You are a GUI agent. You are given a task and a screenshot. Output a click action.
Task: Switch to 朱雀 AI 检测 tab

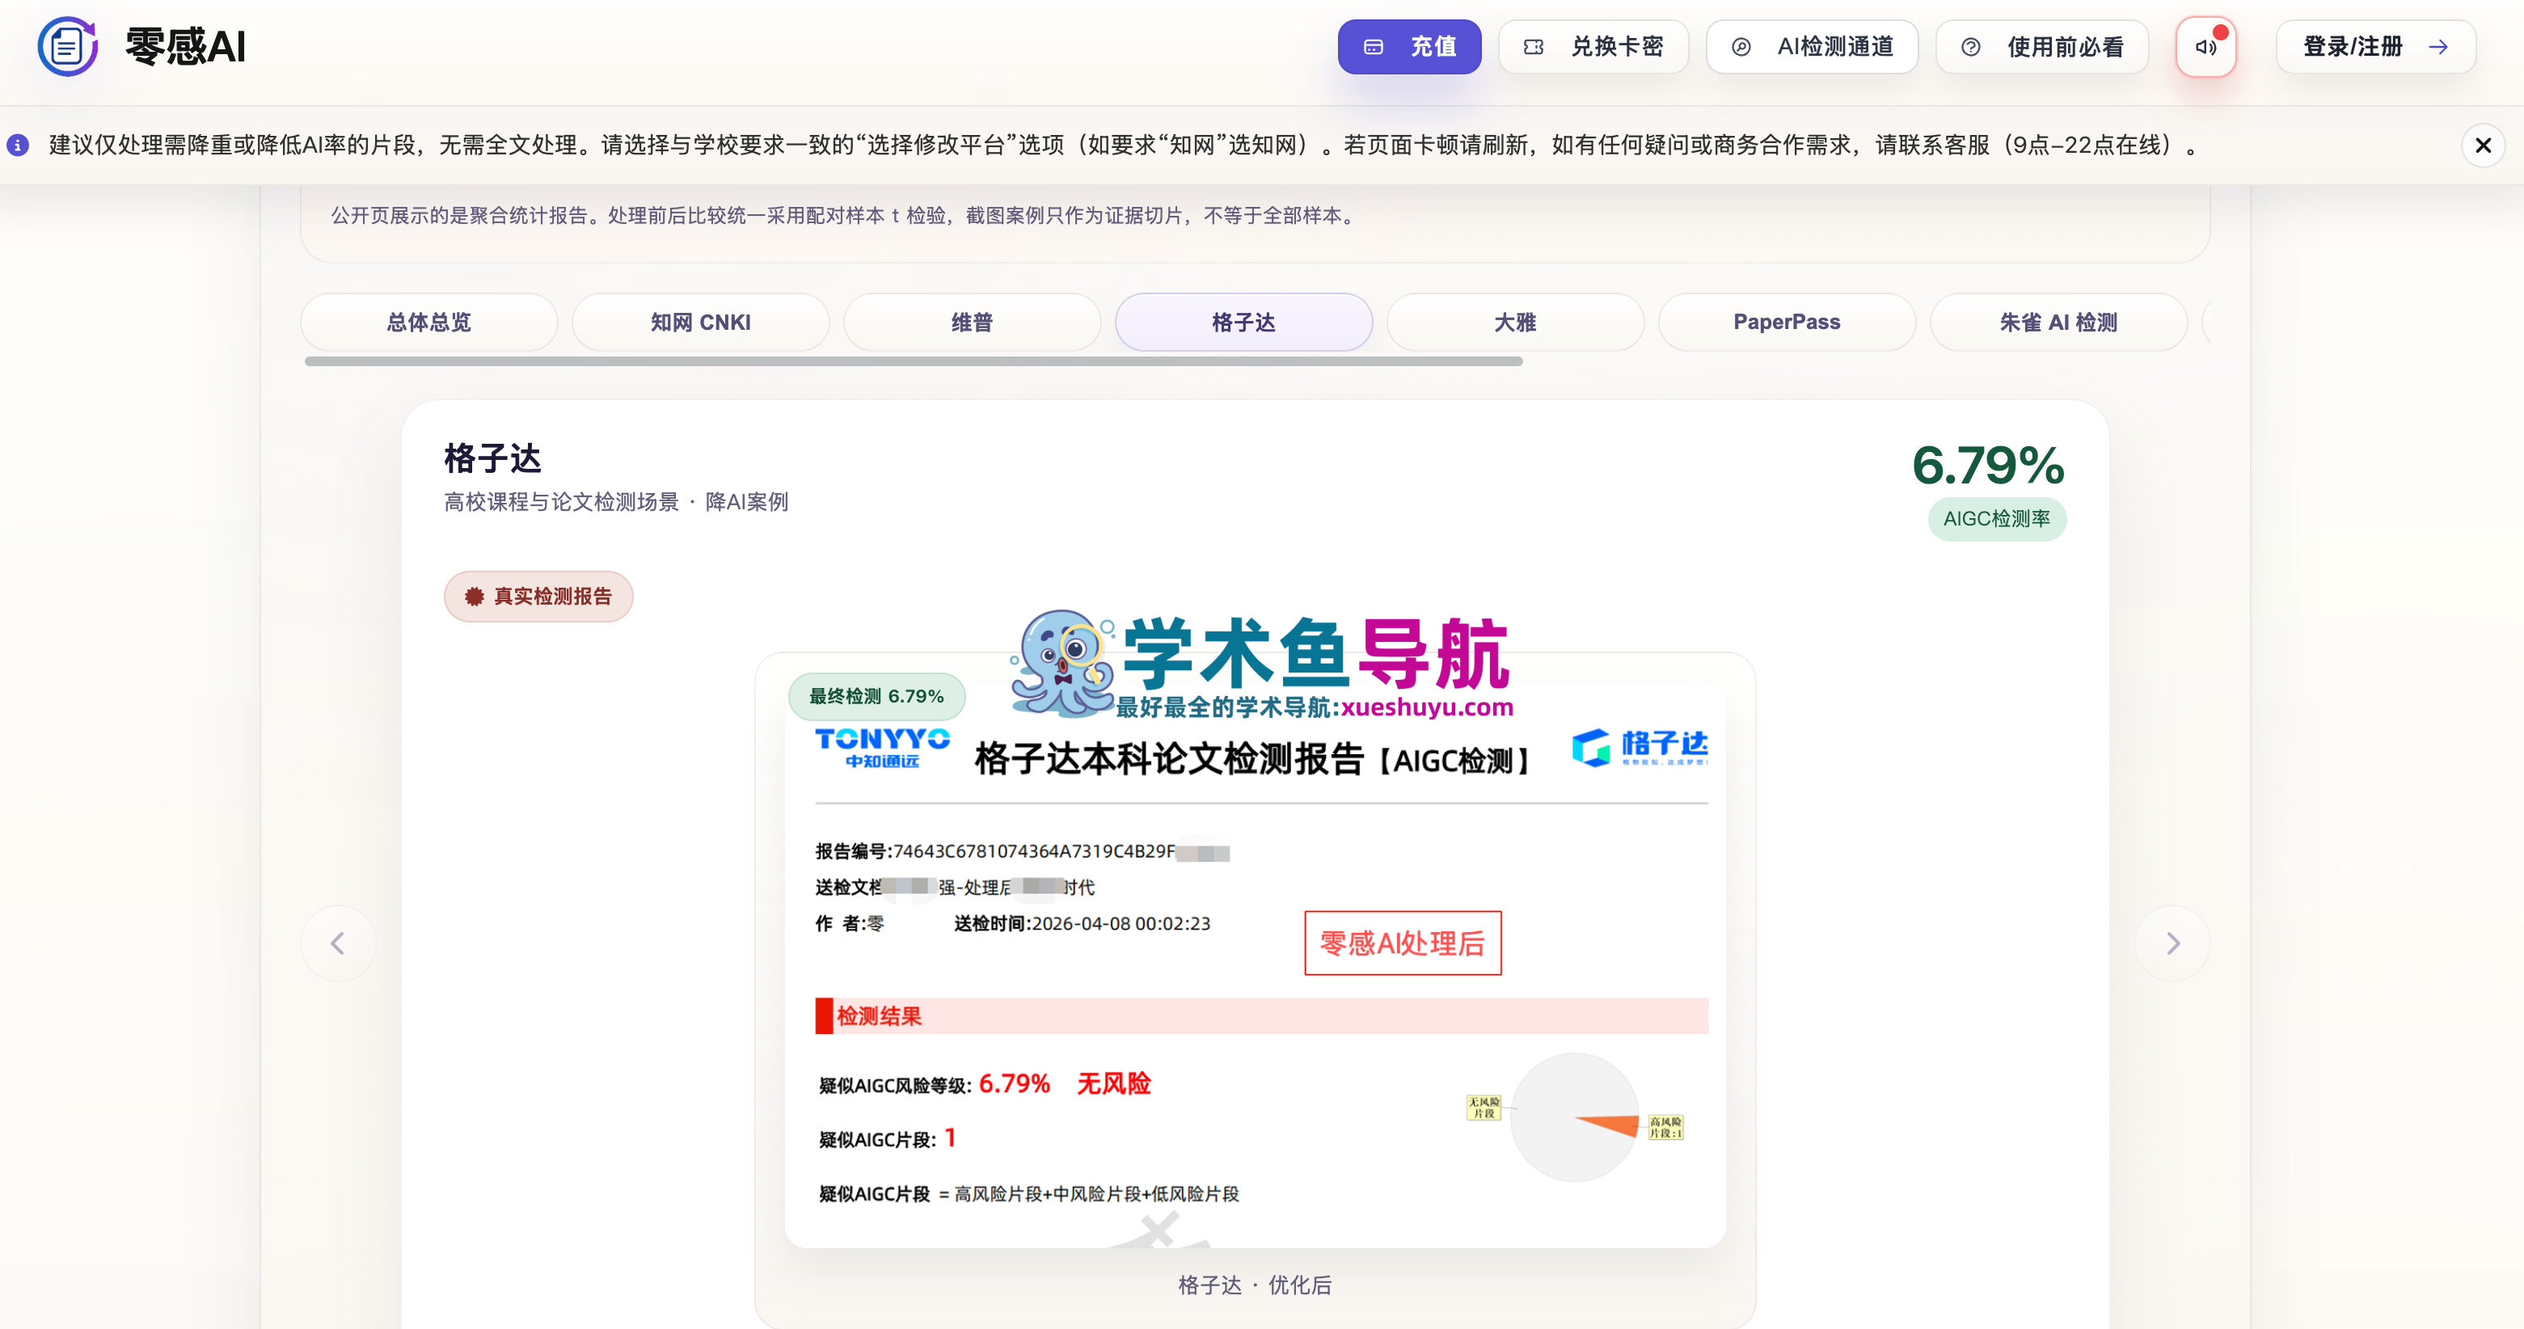[2058, 323]
